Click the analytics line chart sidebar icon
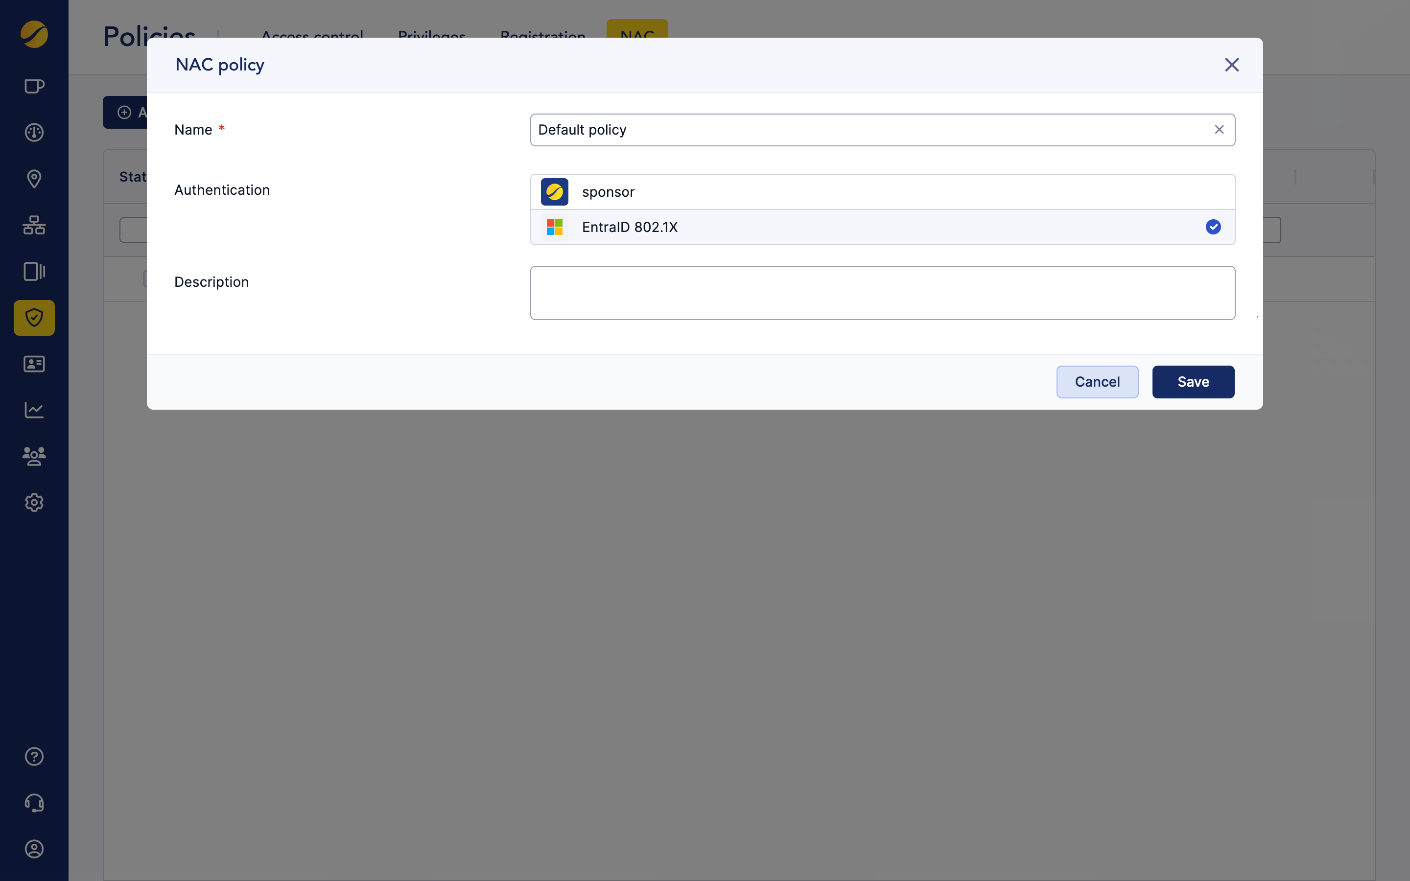This screenshot has height=881, width=1410. pyautogui.click(x=34, y=410)
